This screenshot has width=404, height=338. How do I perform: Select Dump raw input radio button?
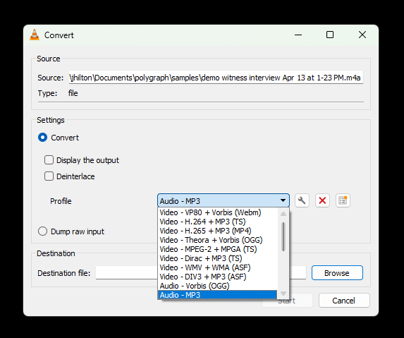pyautogui.click(x=42, y=231)
